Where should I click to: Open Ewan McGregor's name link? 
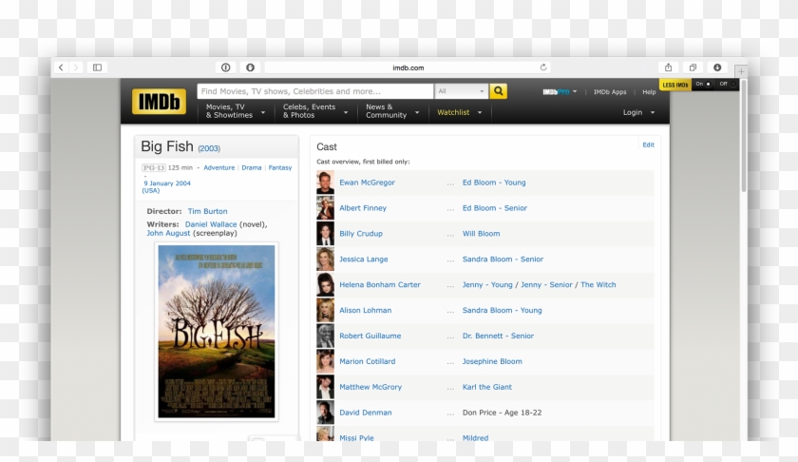[367, 183]
